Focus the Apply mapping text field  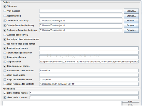pos(81,16)
